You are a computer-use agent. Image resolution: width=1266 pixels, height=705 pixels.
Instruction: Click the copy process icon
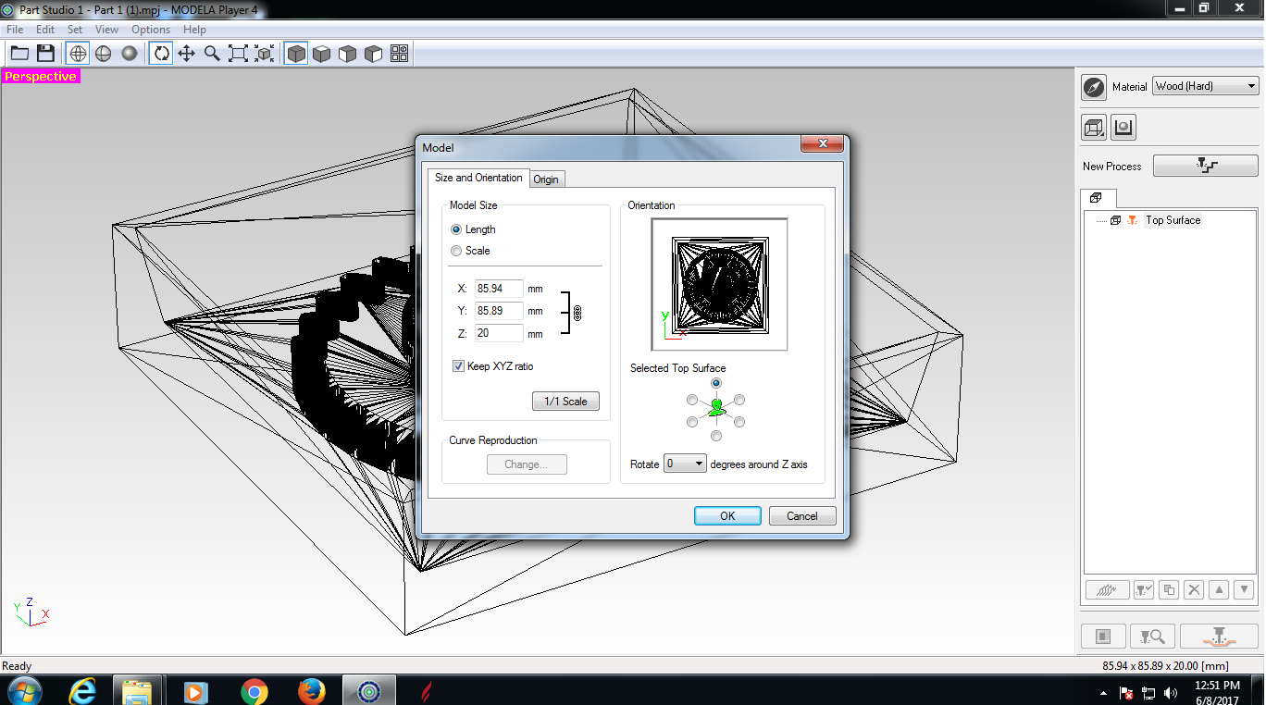[1169, 589]
